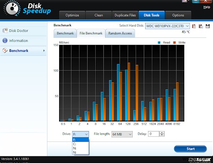Click the MB/sec axis label

[x=64, y=43]
